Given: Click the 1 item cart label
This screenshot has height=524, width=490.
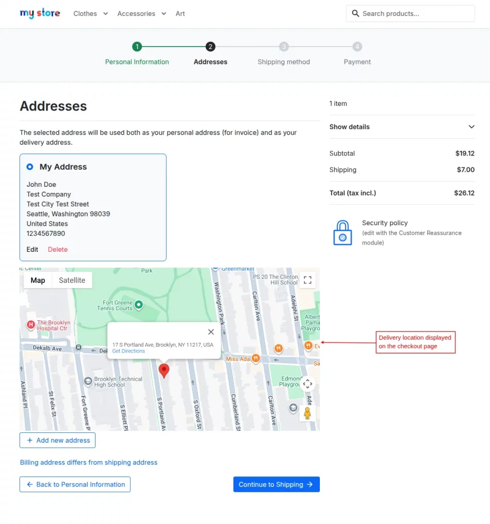Looking at the screenshot, I should coord(338,103).
